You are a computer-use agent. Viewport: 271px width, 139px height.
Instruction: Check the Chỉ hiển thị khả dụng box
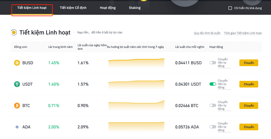coord(230,8)
